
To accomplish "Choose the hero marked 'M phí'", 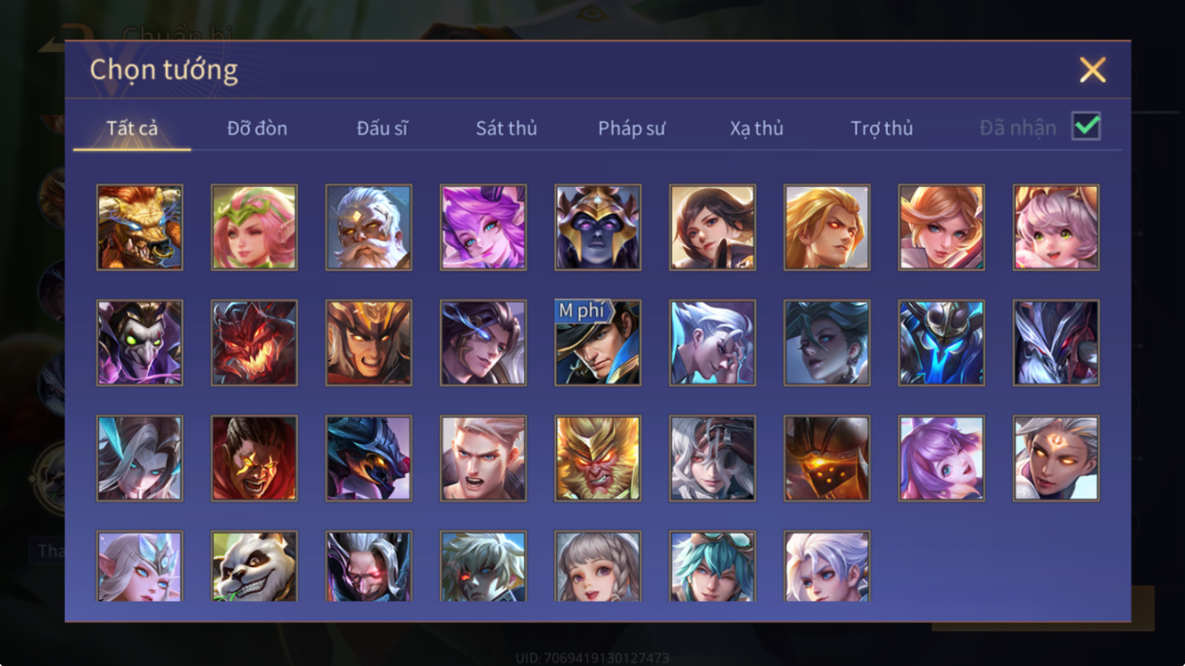I will coord(598,342).
